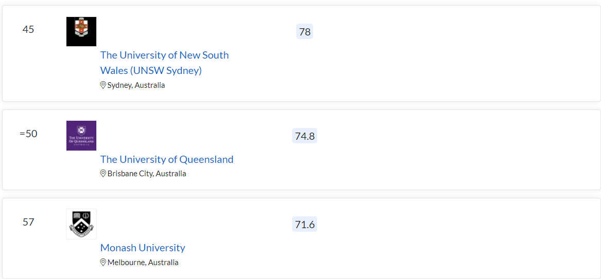Click the Melbourne, Australia location text
The height and width of the screenshot is (279, 601).
pos(143,263)
